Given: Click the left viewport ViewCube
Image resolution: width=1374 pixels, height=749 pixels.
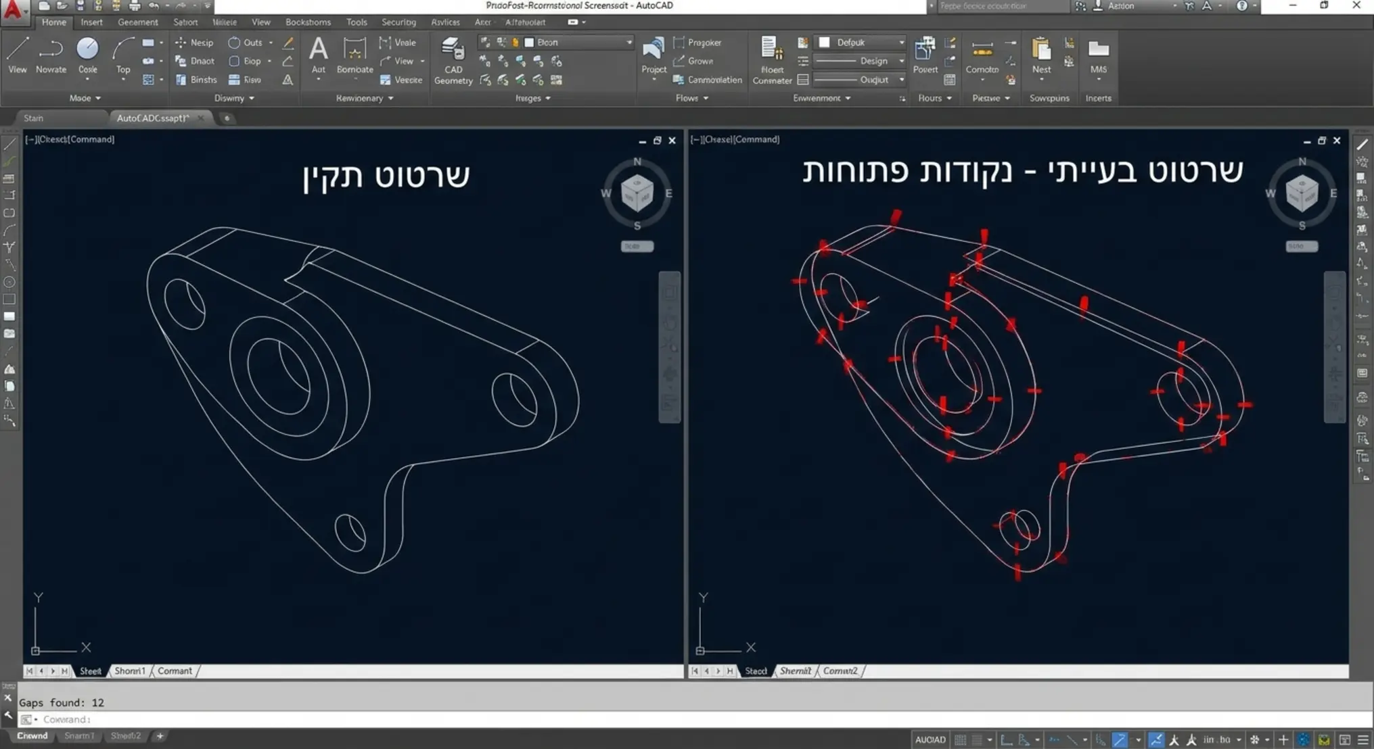Looking at the screenshot, I should point(637,193).
